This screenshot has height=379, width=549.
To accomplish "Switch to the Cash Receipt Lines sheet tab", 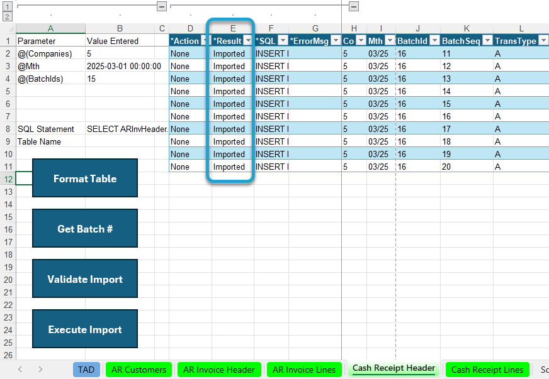I will pos(487,370).
